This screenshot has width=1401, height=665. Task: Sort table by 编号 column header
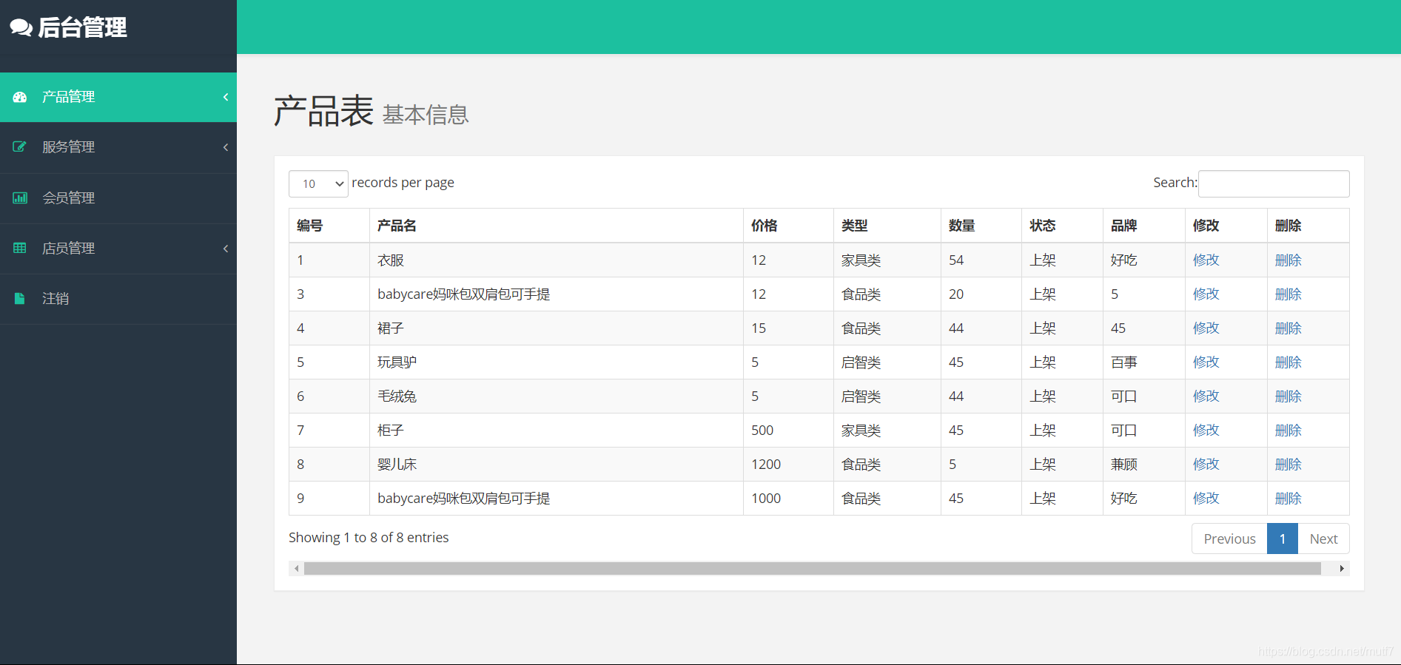[x=329, y=226]
